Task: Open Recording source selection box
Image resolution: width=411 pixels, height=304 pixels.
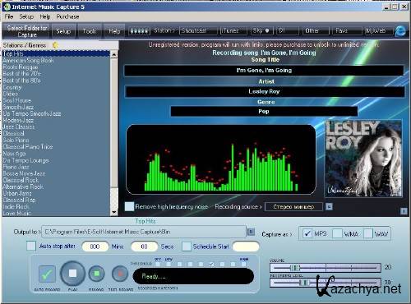Action: [293, 206]
